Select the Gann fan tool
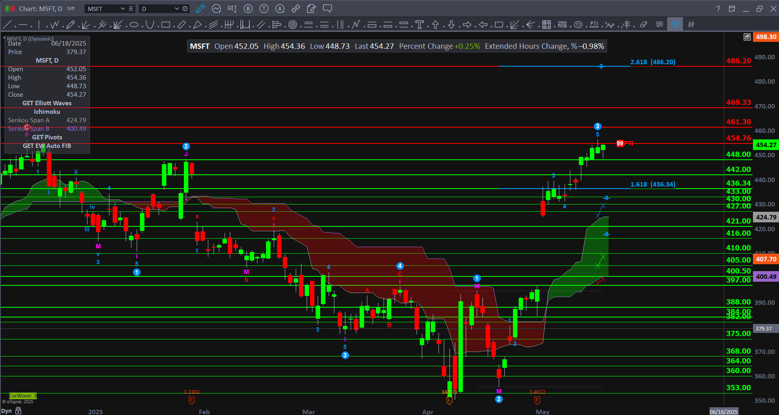The image size is (779, 415). coord(118,25)
